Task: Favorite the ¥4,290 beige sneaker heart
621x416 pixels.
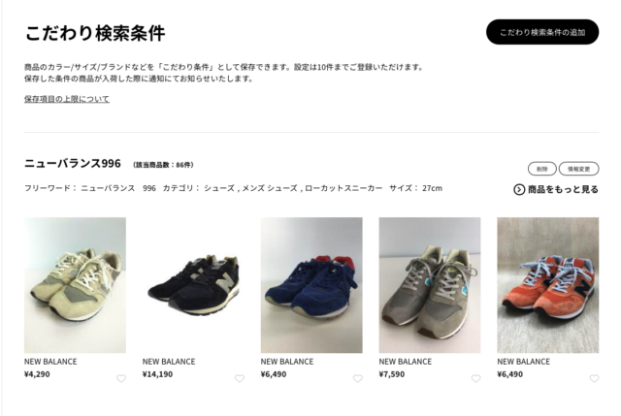Action: 121,378
